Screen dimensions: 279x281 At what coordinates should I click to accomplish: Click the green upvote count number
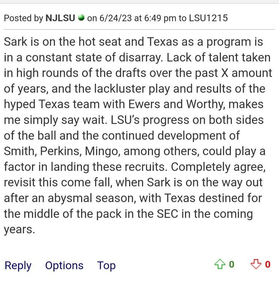(231, 265)
